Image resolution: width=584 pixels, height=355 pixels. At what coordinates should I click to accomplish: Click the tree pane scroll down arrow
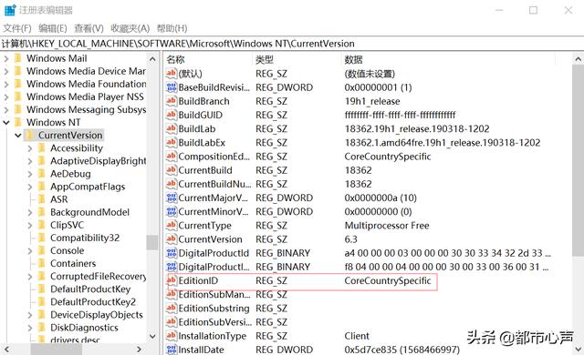point(152,337)
